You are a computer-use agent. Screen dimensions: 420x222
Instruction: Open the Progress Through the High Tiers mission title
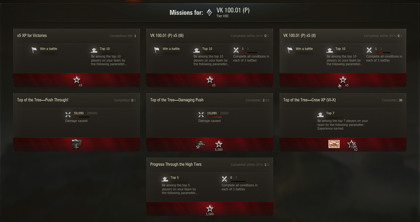tap(176, 164)
